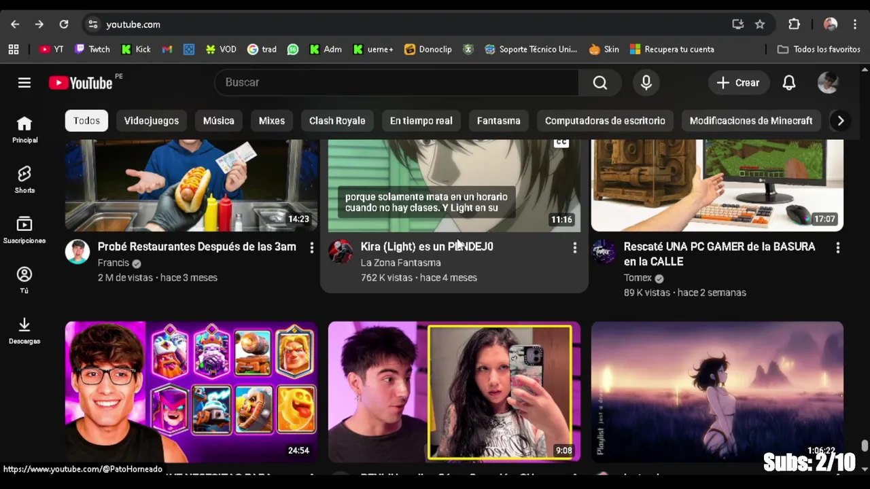The width and height of the screenshot is (870, 489).
Task: Click the install app icon in address bar
Action: [737, 24]
